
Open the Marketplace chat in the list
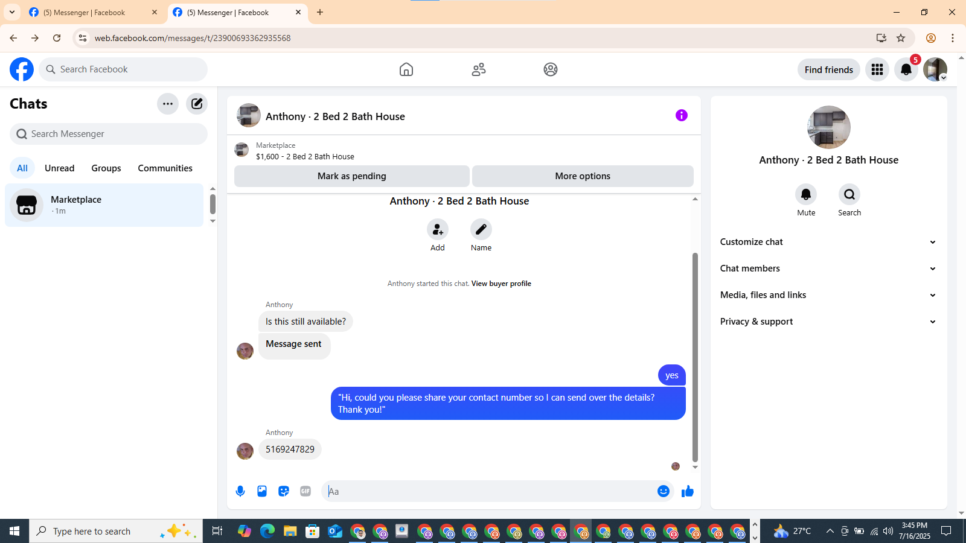click(x=104, y=205)
